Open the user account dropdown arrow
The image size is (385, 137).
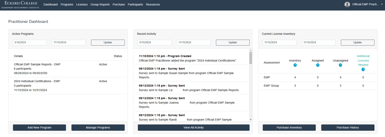[x=382, y=5]
